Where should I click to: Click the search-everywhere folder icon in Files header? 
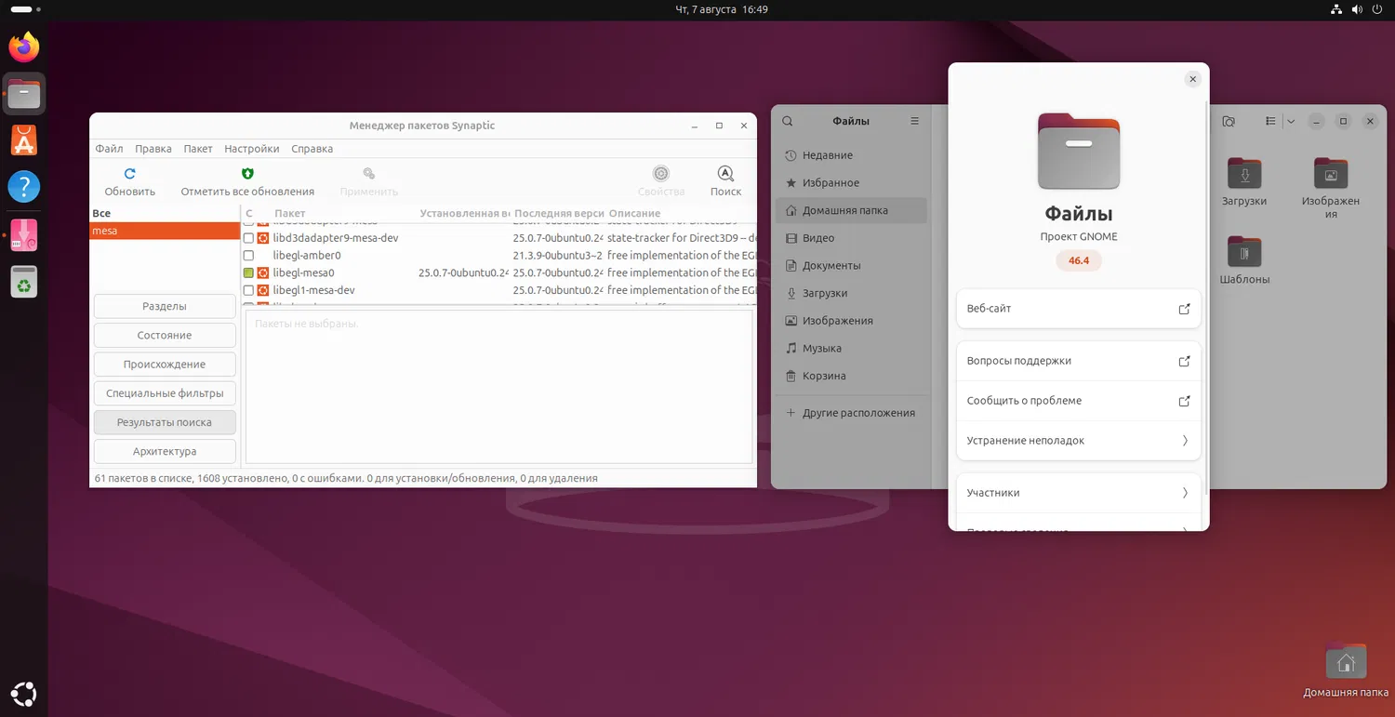(x=1229, y=121)
